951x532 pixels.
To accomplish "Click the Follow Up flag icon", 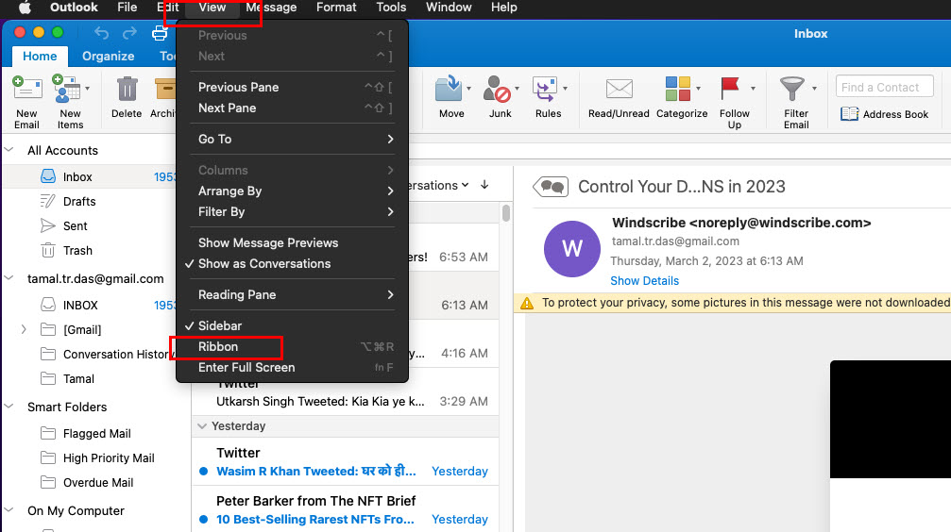I will click(x=730, y=91).
